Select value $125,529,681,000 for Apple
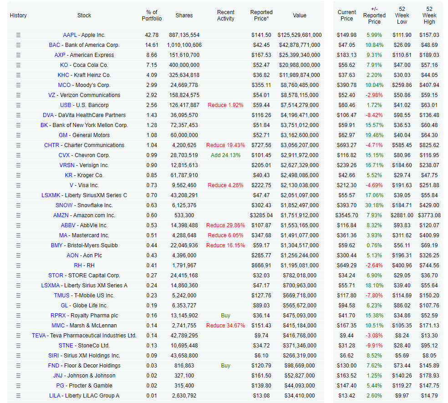This screenshot has height=403, width=448. pos(300,35)
